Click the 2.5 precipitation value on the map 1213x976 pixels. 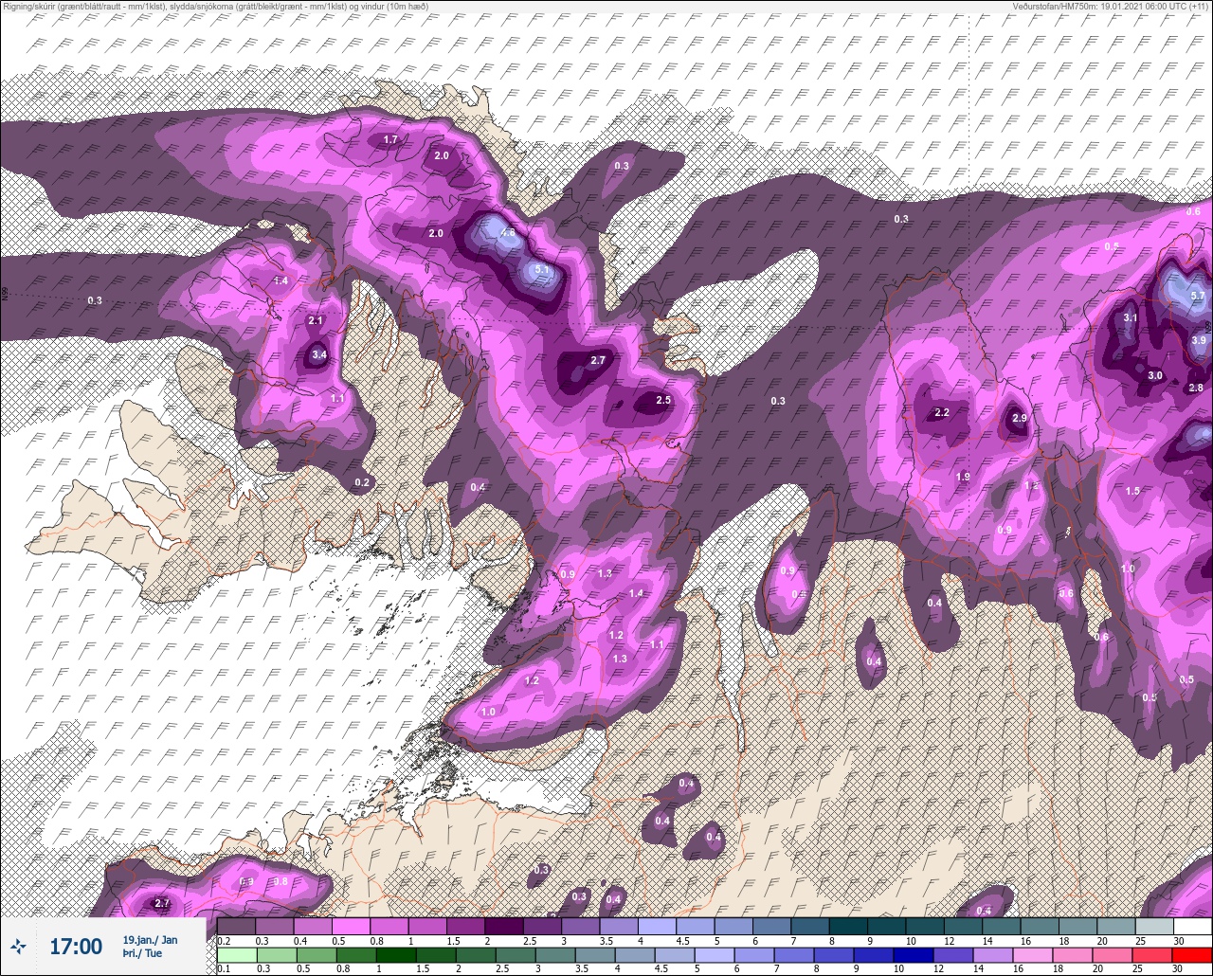pos(663,400)
